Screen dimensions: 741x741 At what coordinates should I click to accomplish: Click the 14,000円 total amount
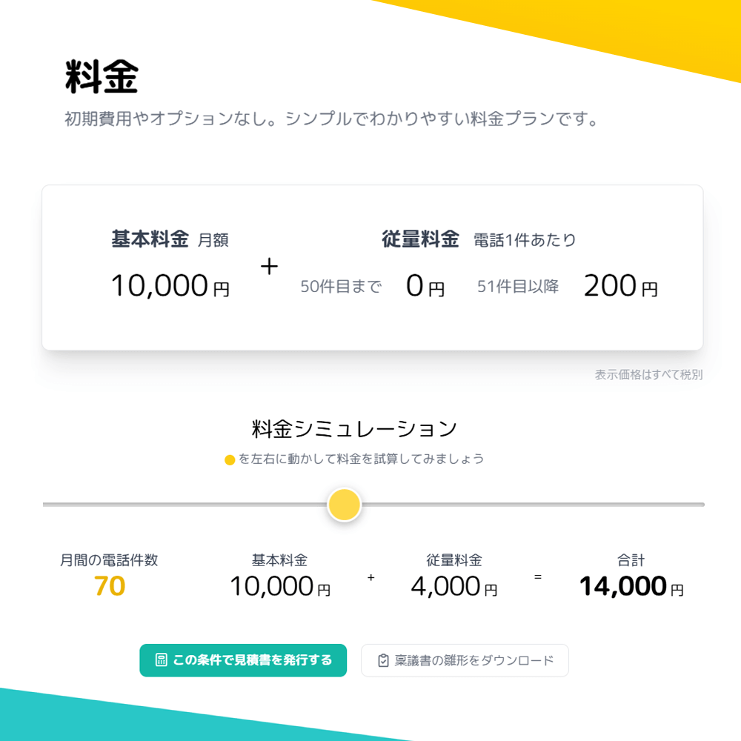631,586
